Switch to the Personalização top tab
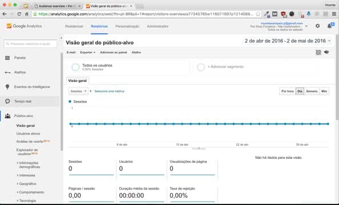This screenshot has height=205, width=339. (x=127, y=26)
